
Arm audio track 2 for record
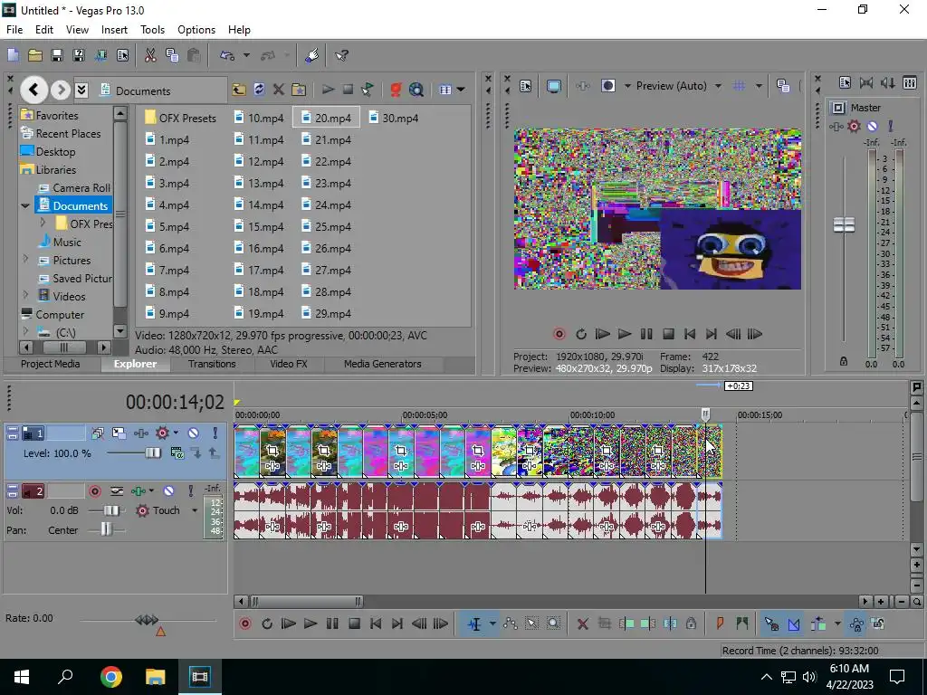pos(95,491)
